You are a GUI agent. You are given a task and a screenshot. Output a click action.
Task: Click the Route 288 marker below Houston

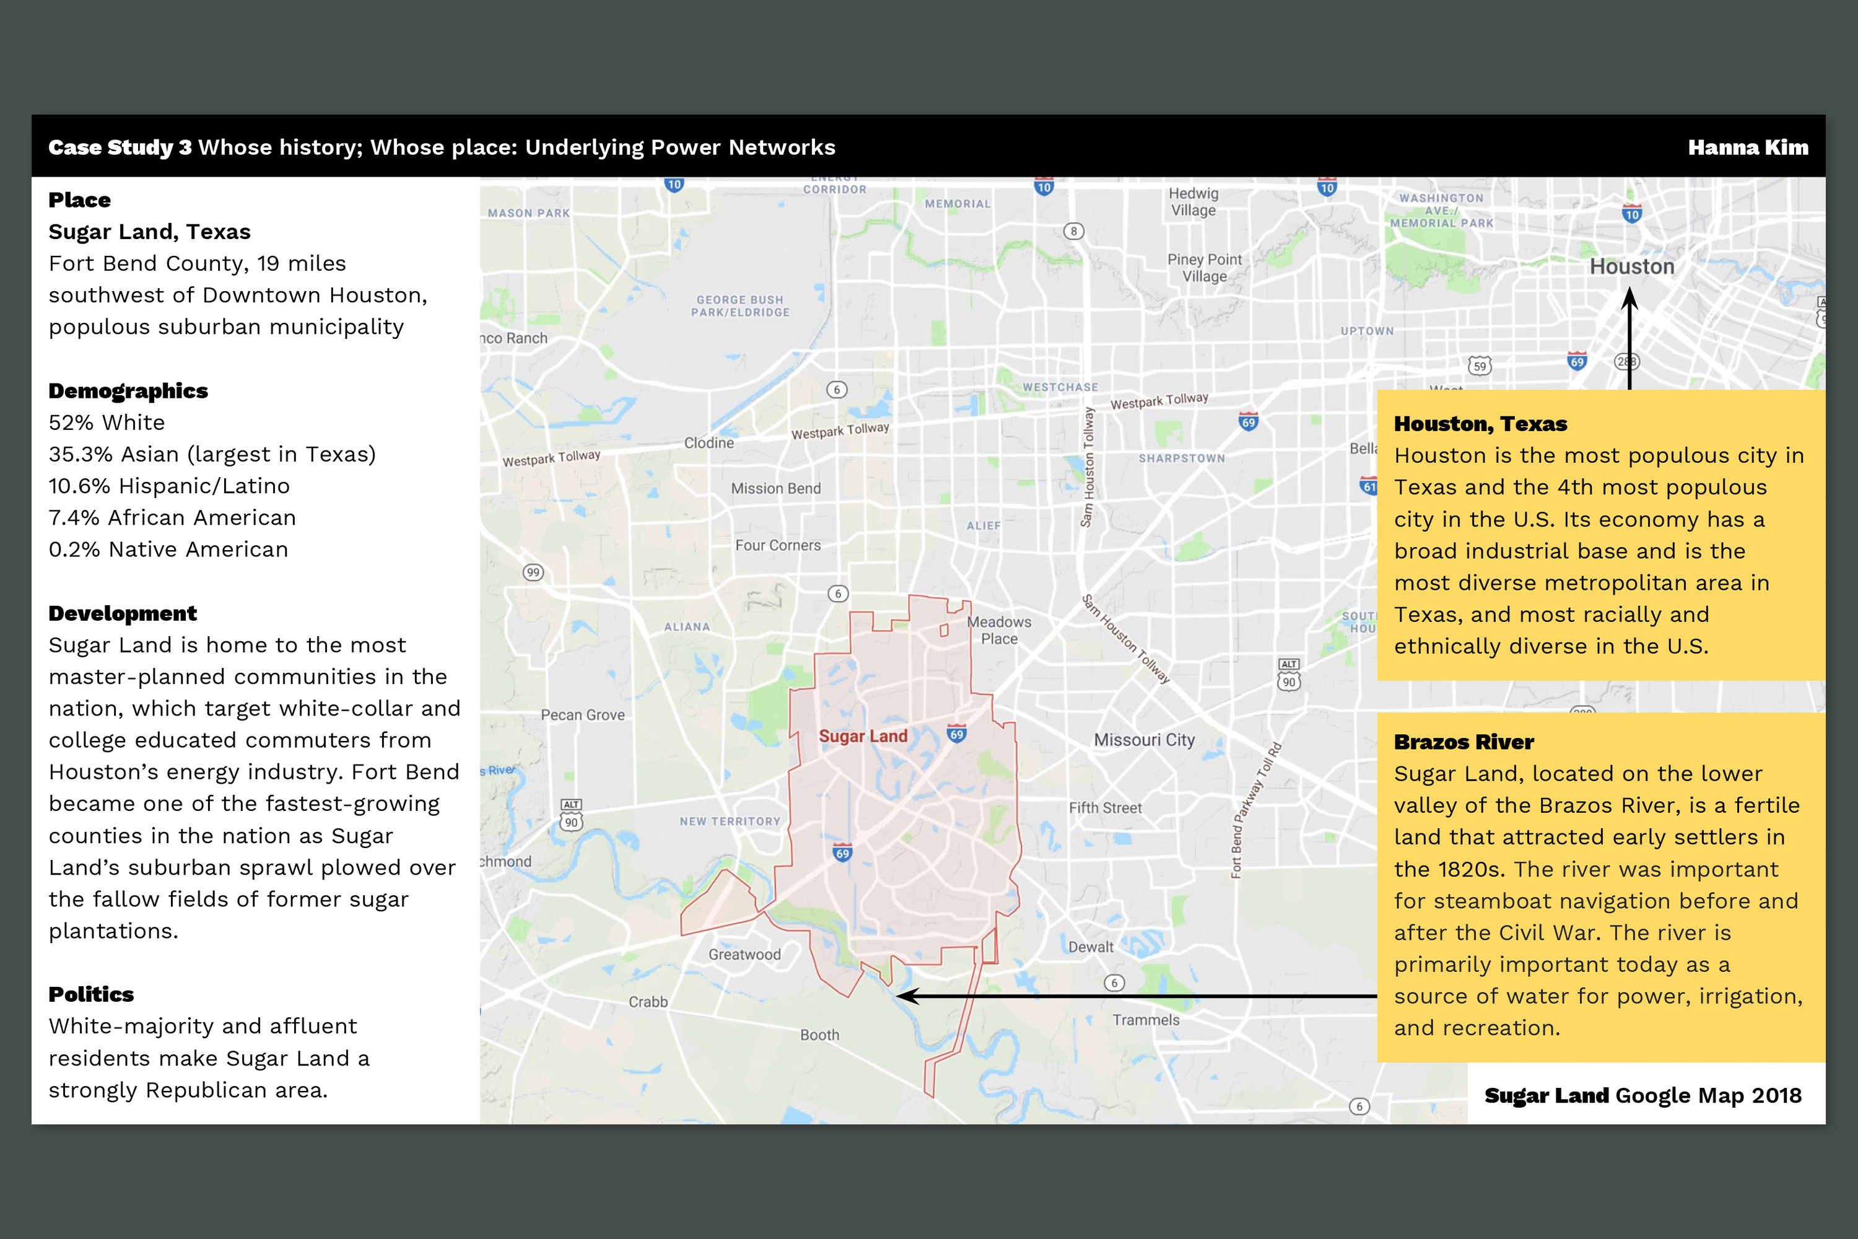(1626, 362)
